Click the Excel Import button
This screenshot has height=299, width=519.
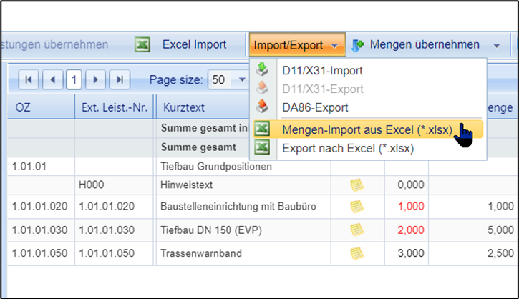click(x=193, y=45)
